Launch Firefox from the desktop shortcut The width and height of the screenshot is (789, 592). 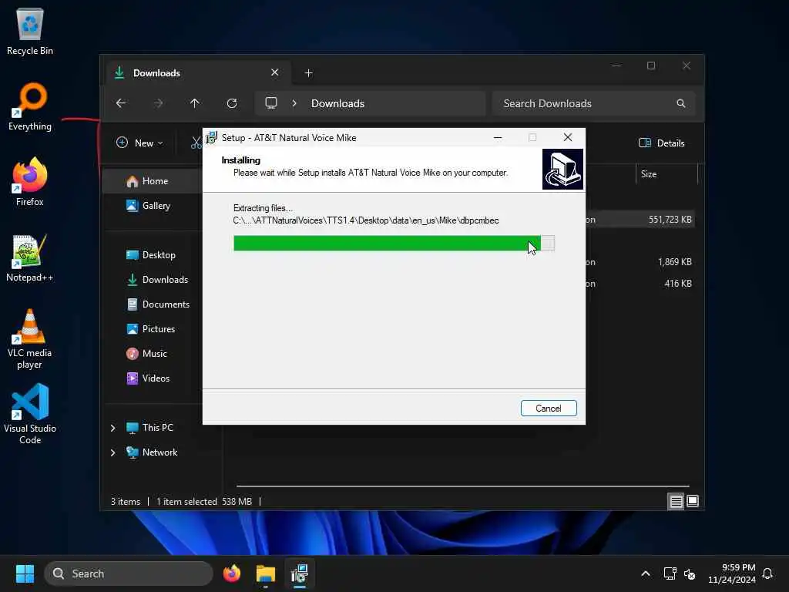coord(30,182)
